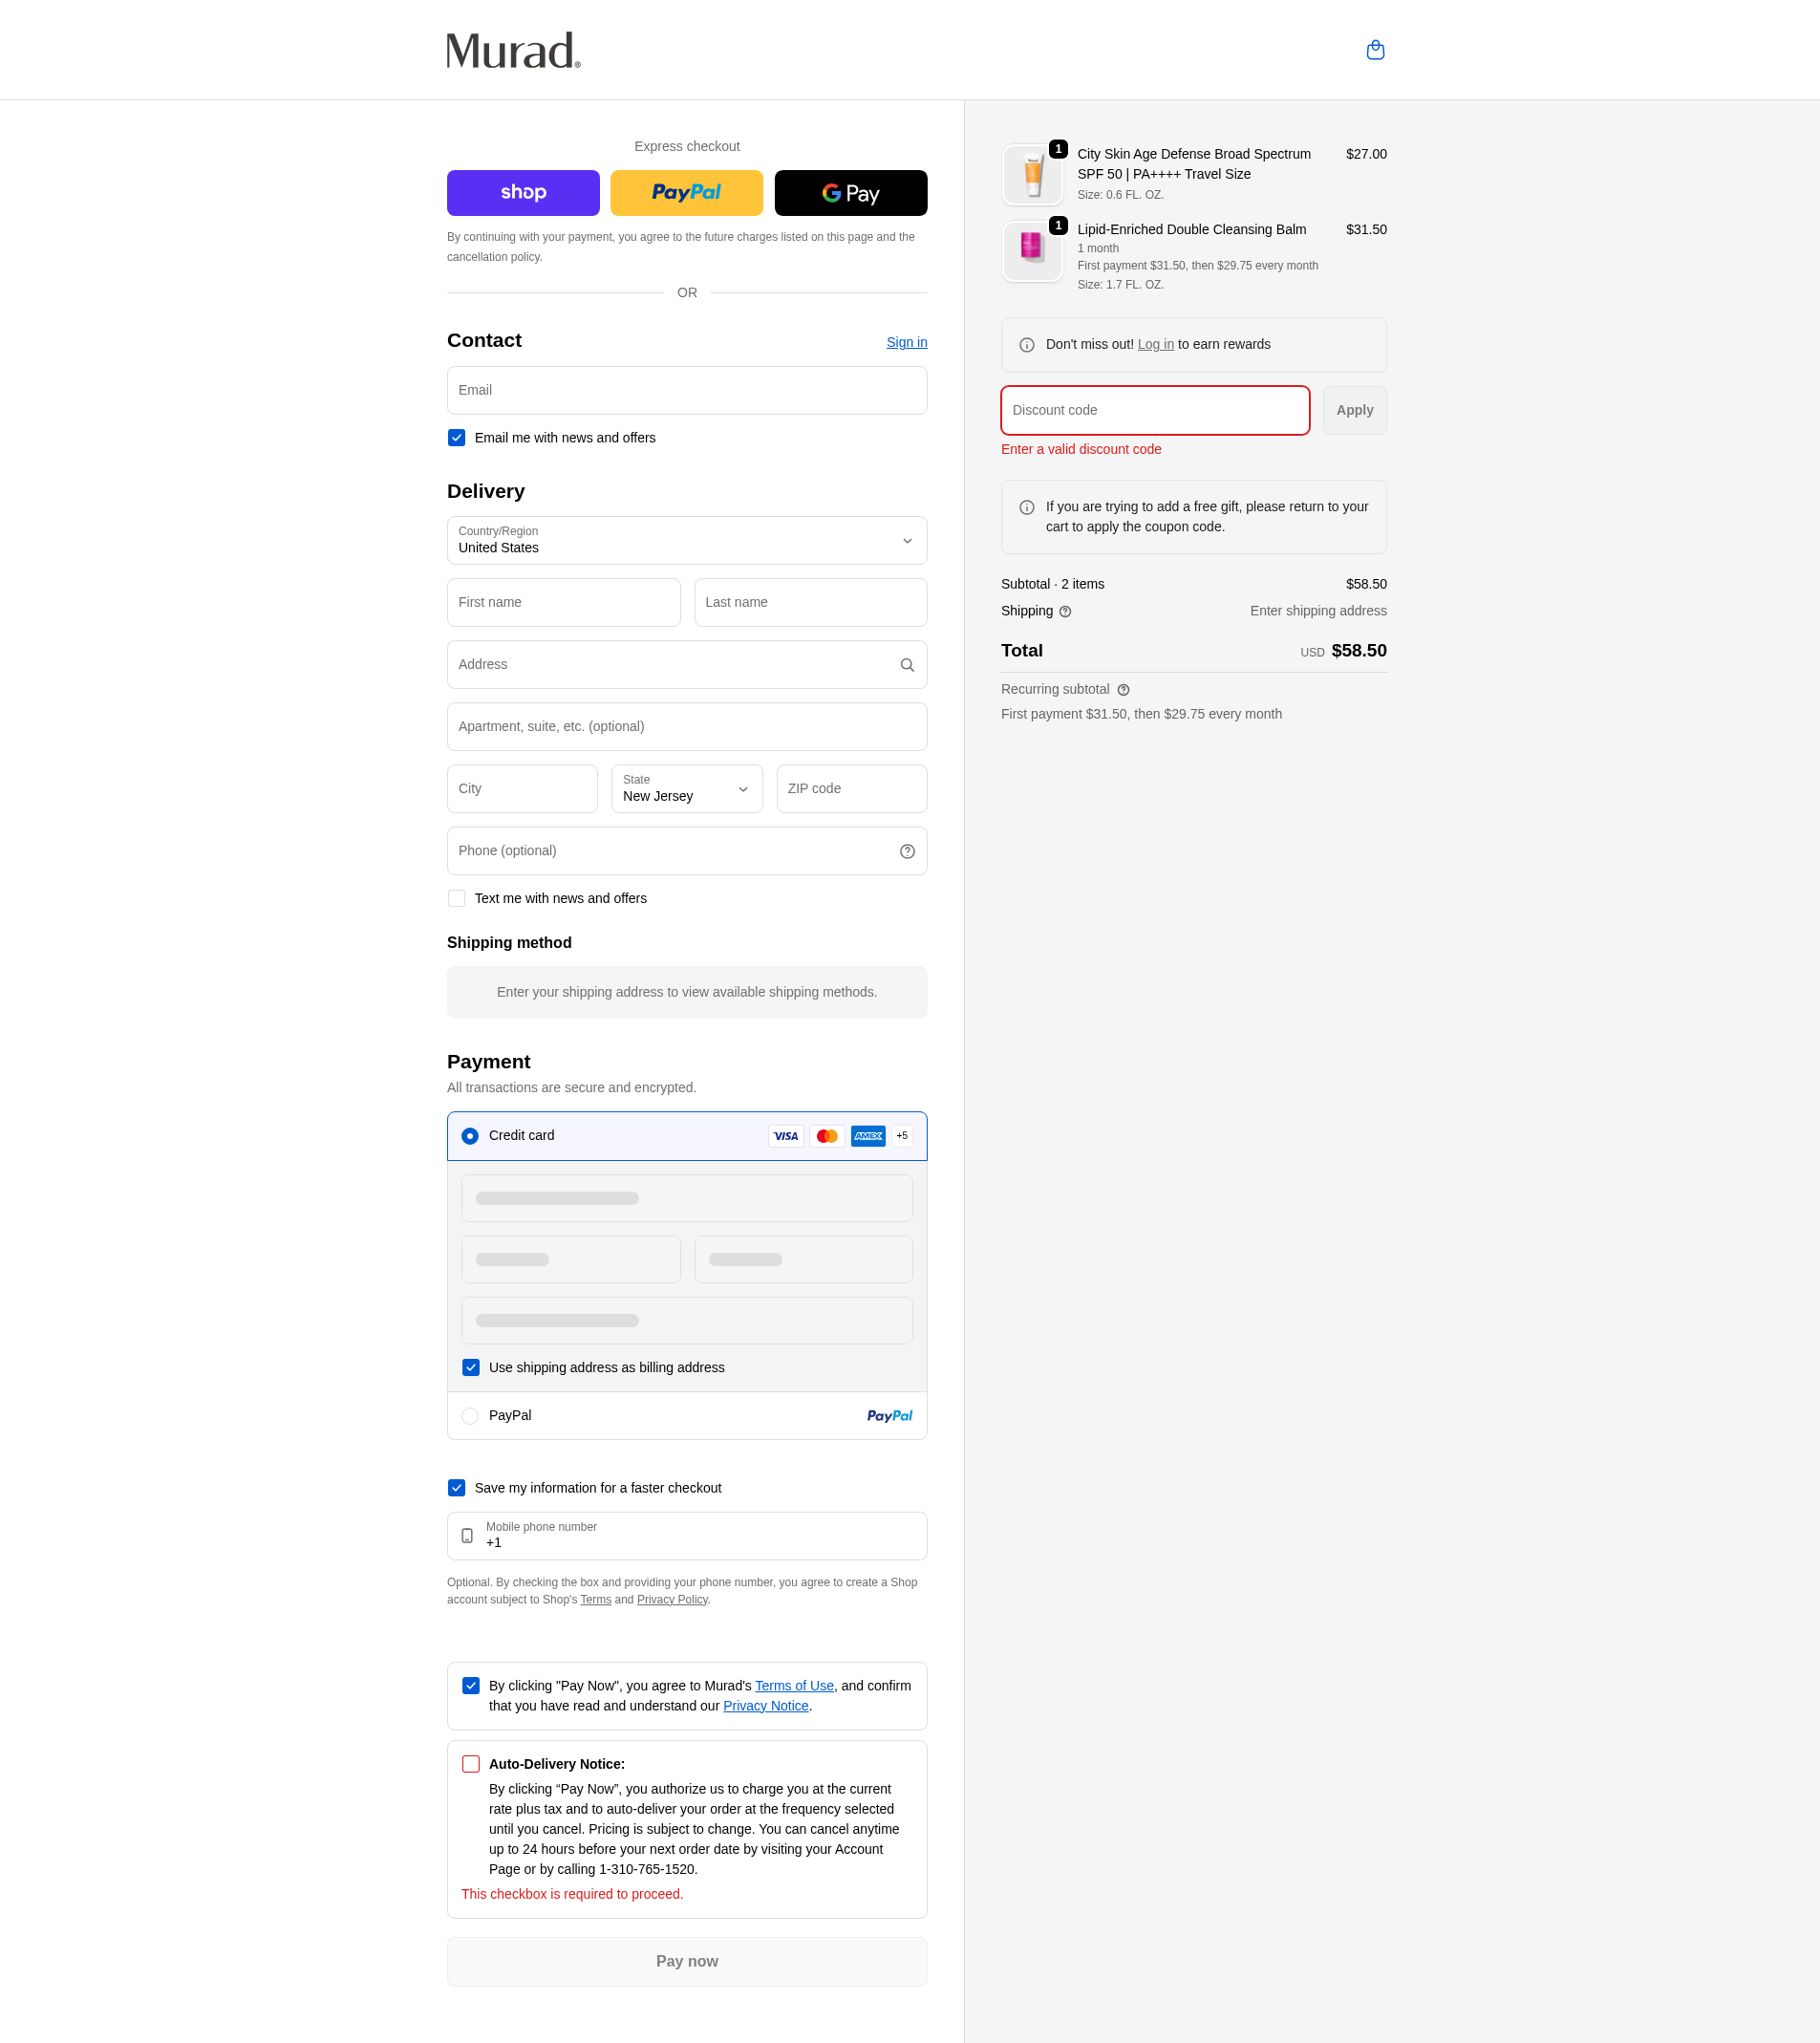1820x2043 pixels.
Task: Click the Murad logo
Action: pos(514,50)
